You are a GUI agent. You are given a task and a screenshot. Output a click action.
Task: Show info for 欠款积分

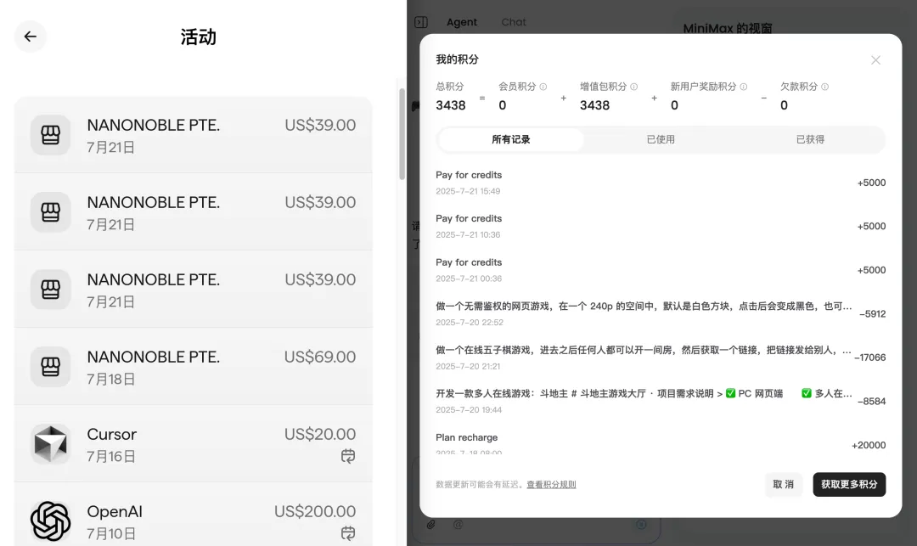tap(824, 87)
